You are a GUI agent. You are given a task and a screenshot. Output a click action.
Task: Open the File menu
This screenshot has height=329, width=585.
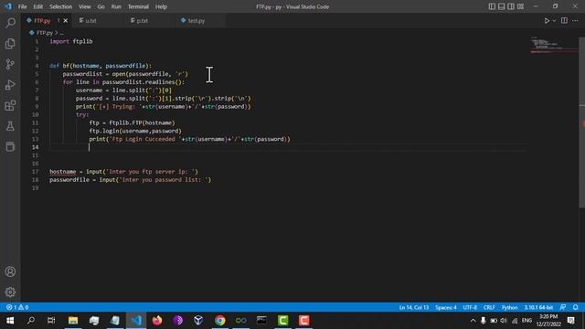(22, 6)
